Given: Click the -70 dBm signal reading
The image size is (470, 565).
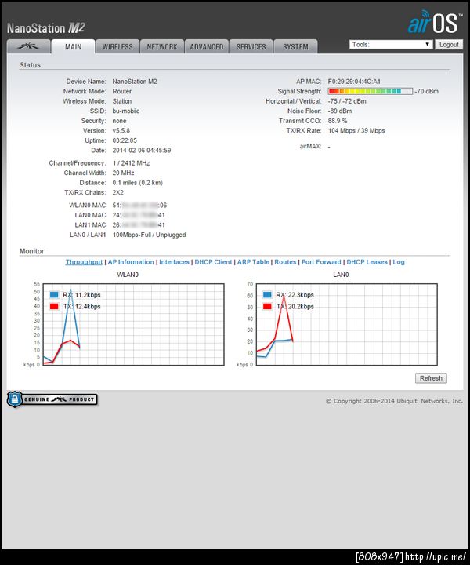Looking at the screenshot, I should (x=426, y=91).
